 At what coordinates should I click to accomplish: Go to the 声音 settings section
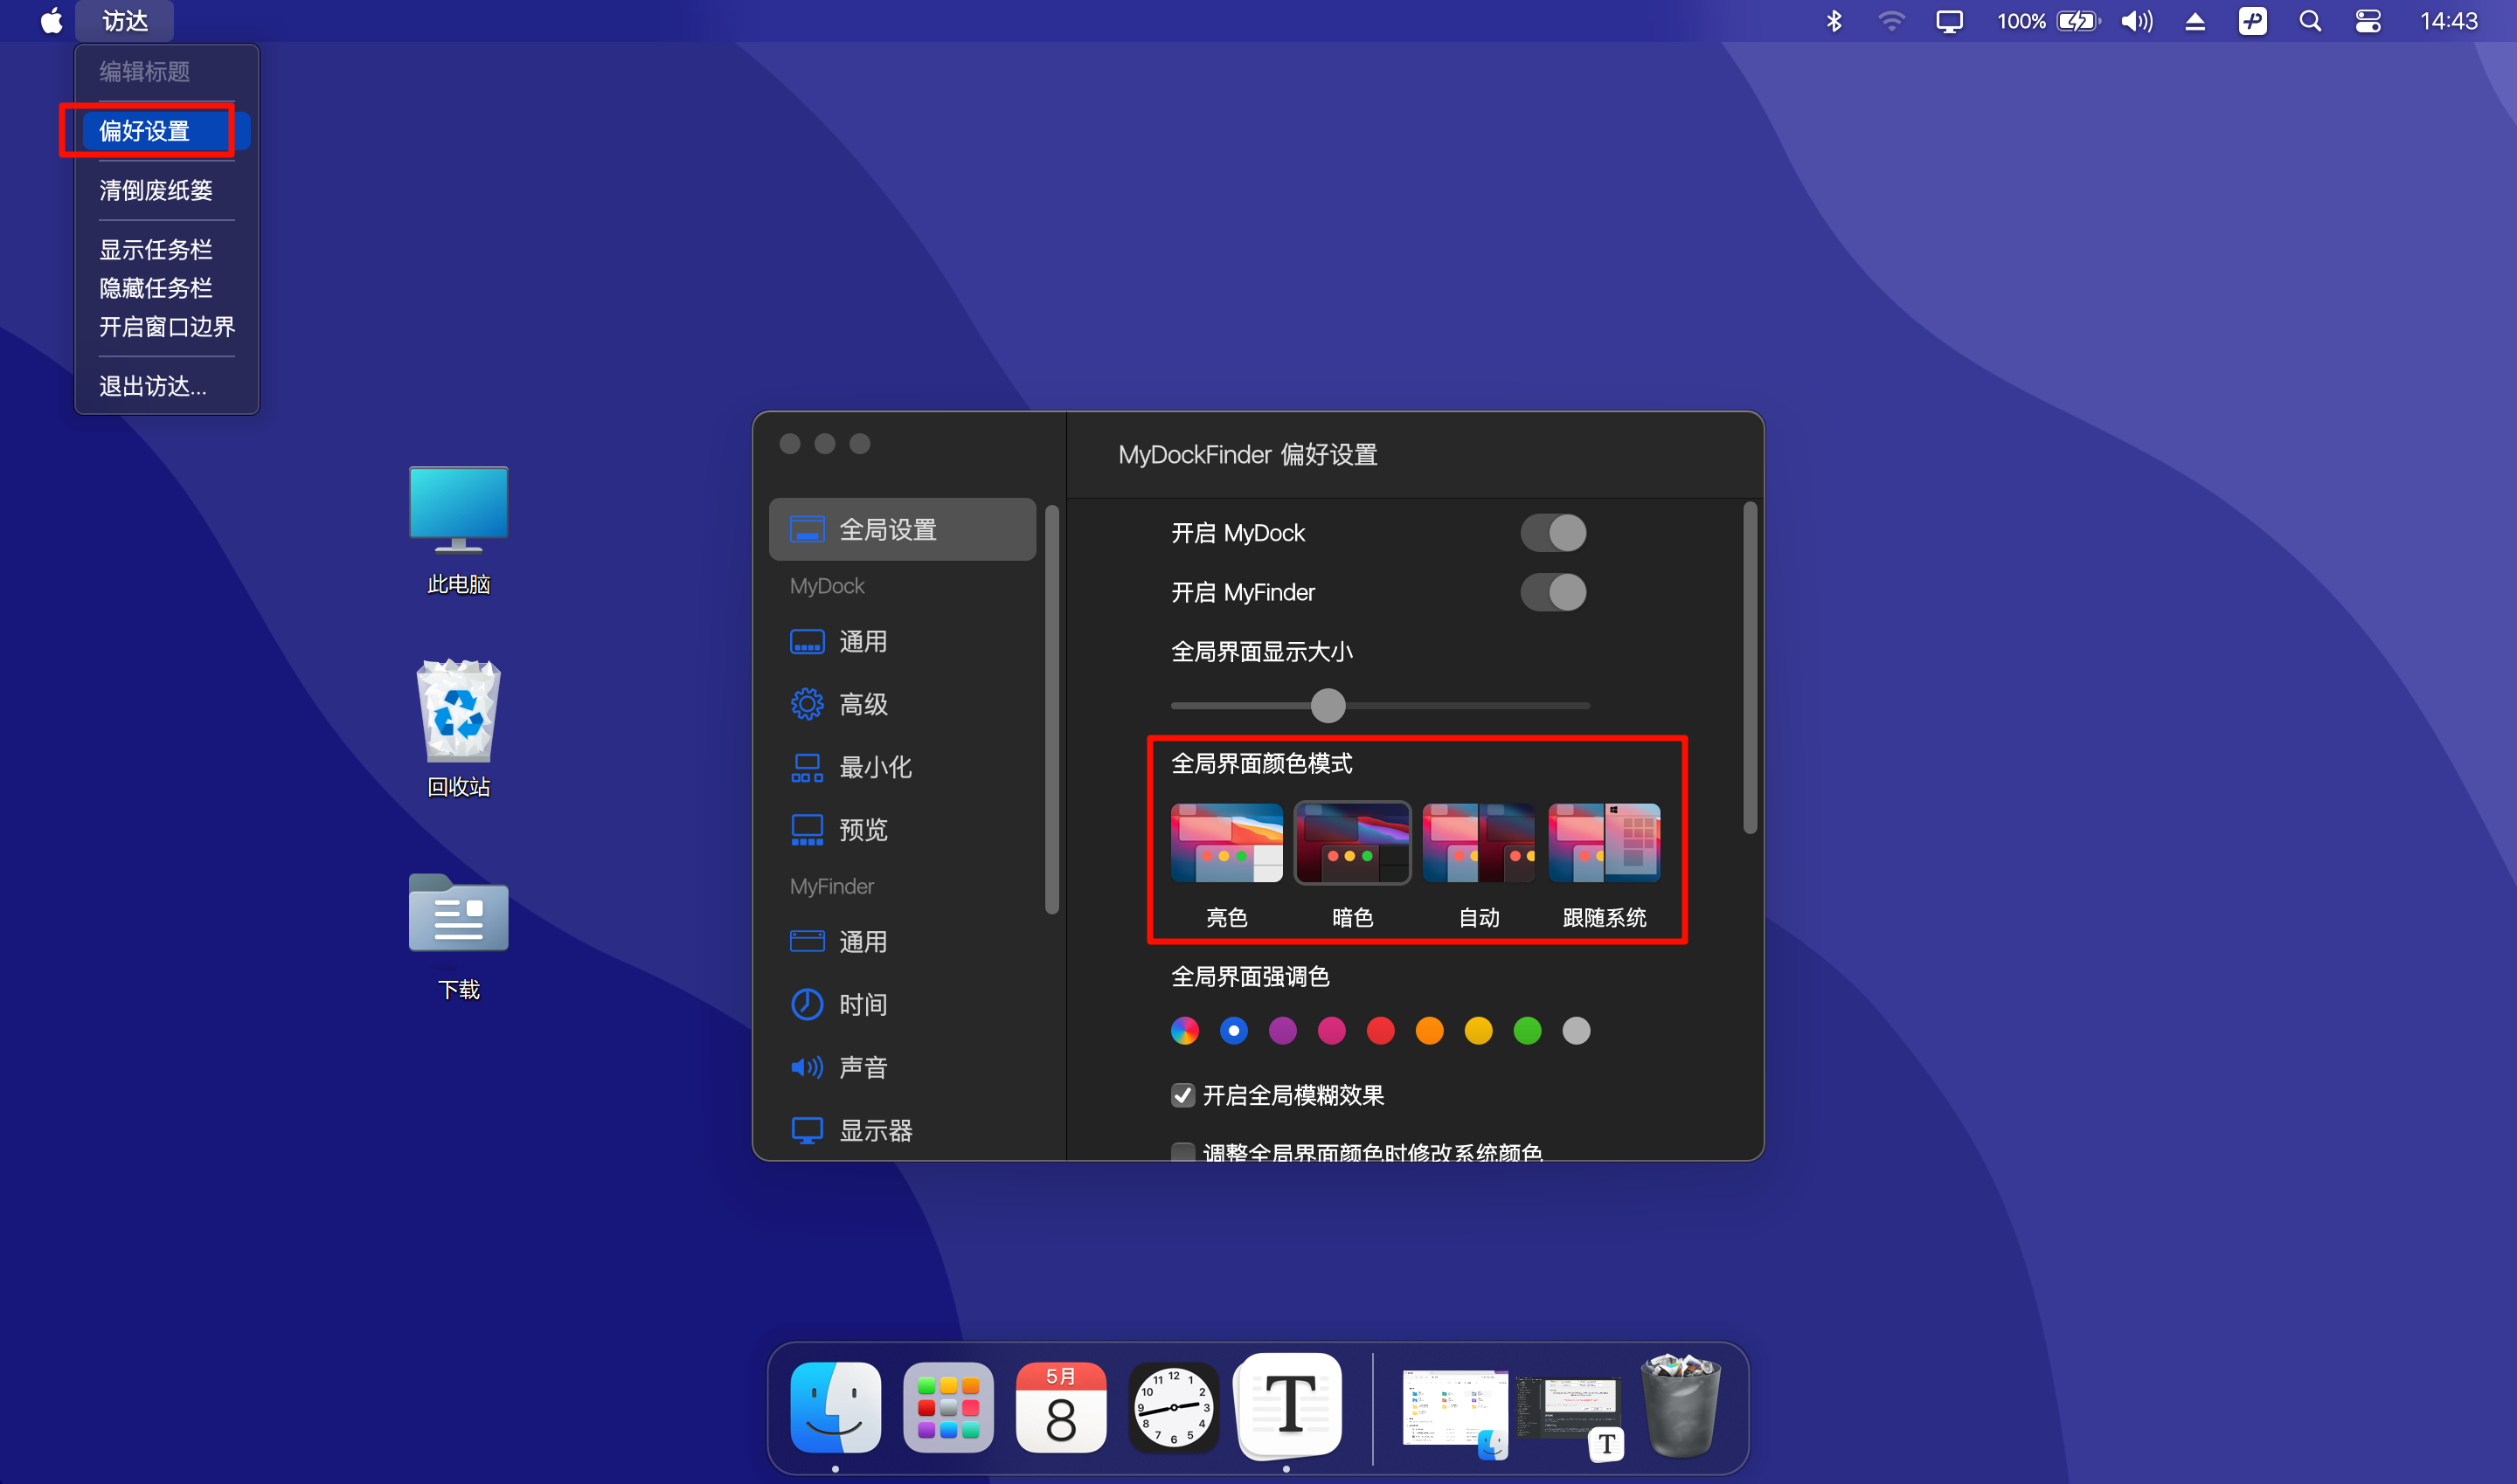point(863,1067)
